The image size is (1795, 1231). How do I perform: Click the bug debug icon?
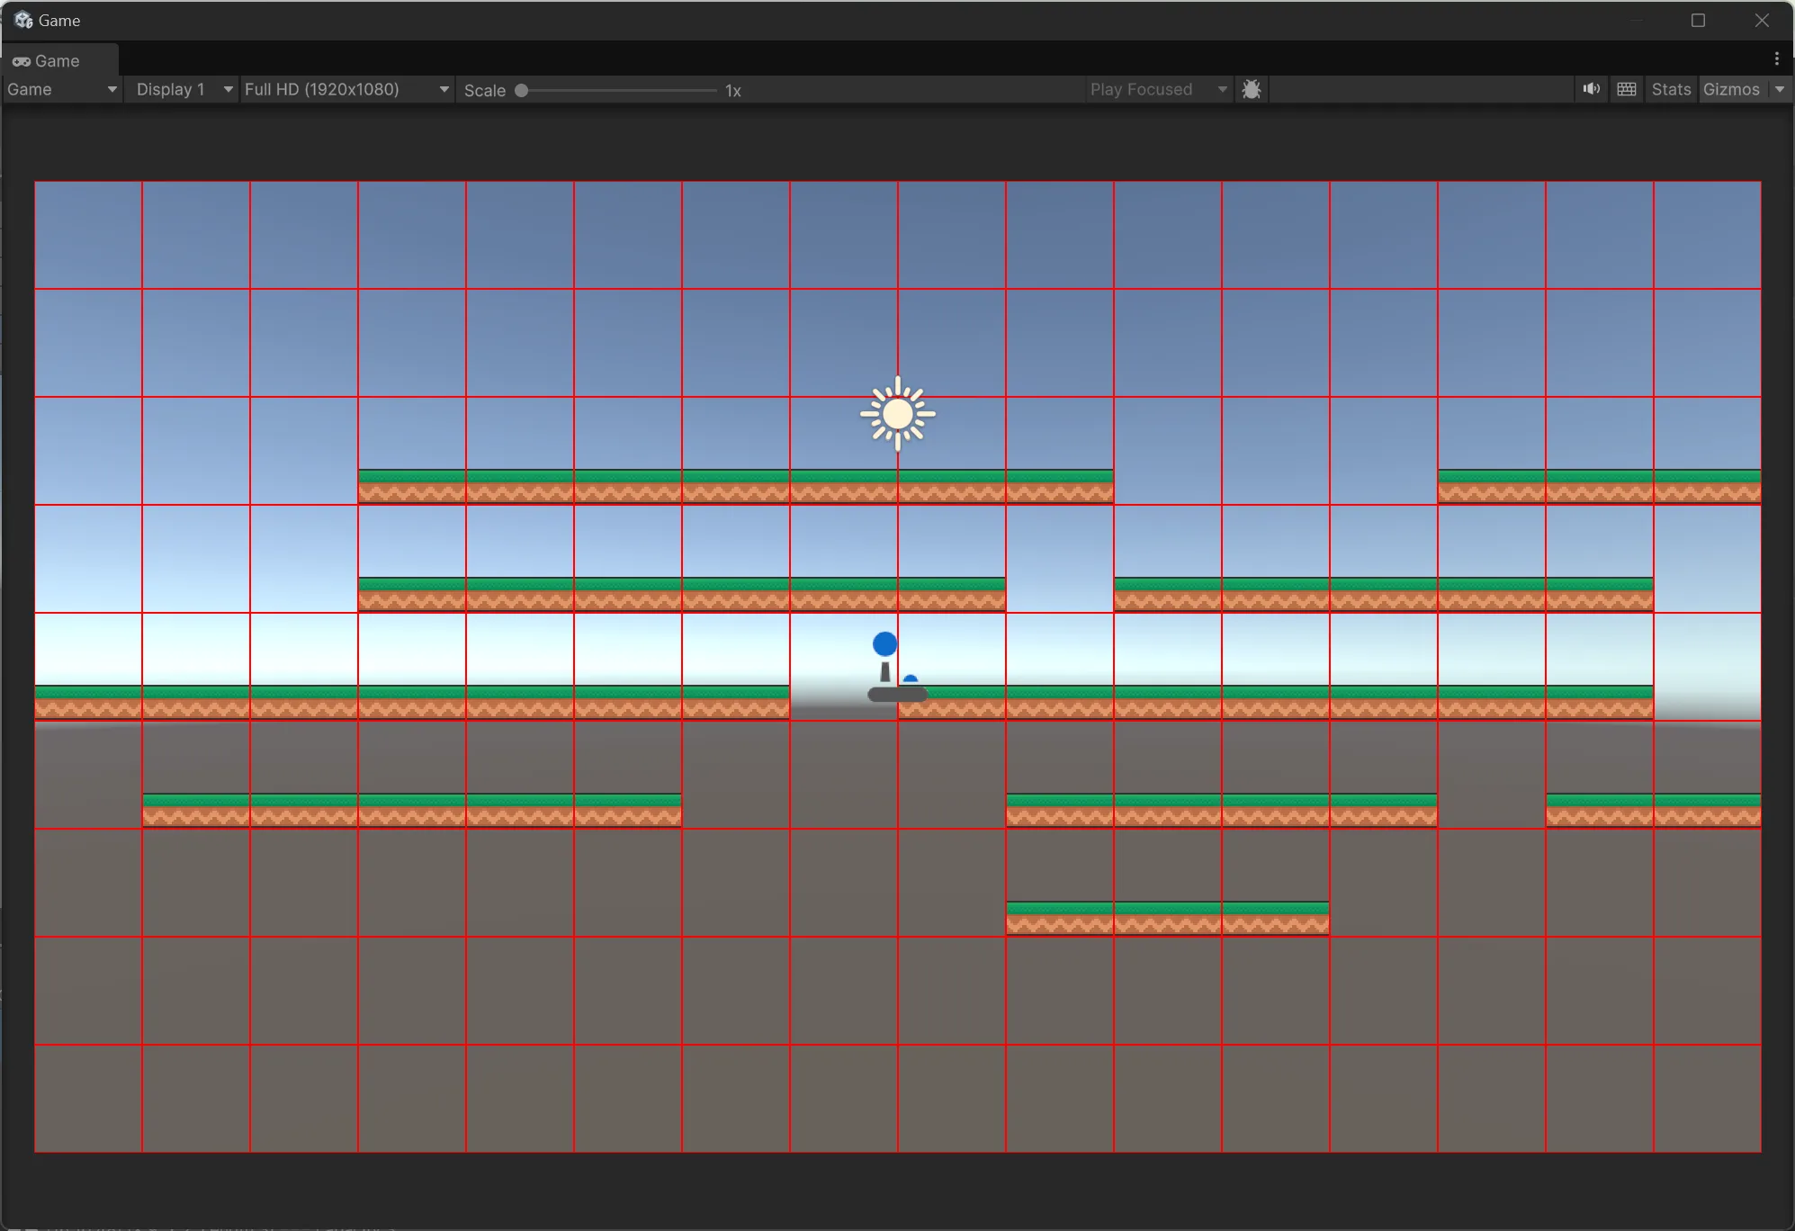coord(1251,89)
